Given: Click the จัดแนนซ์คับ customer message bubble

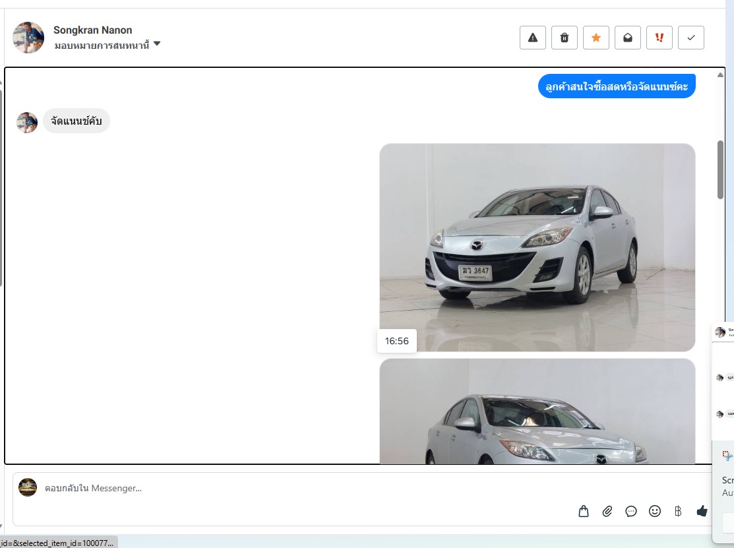Looking at the screenshot, I should coord(76,121).
